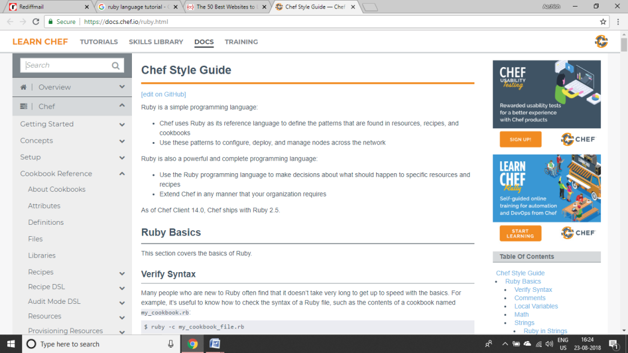This screenshot has width=628, height=353.
Task: Click the Cortana circle icon
Action: [31, 344]
